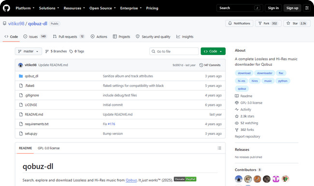The image size is (314, 186).
Task: Click the Donate PayPal badge
Action: (185, 179)
